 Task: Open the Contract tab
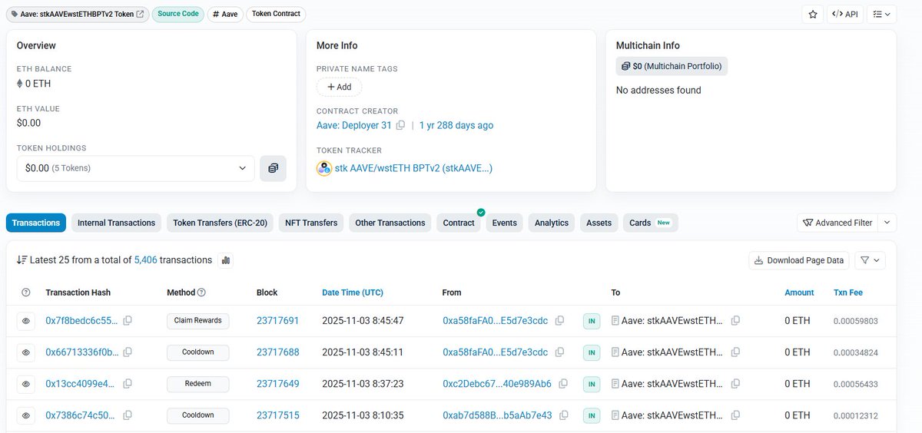click(x=459, y=223)
